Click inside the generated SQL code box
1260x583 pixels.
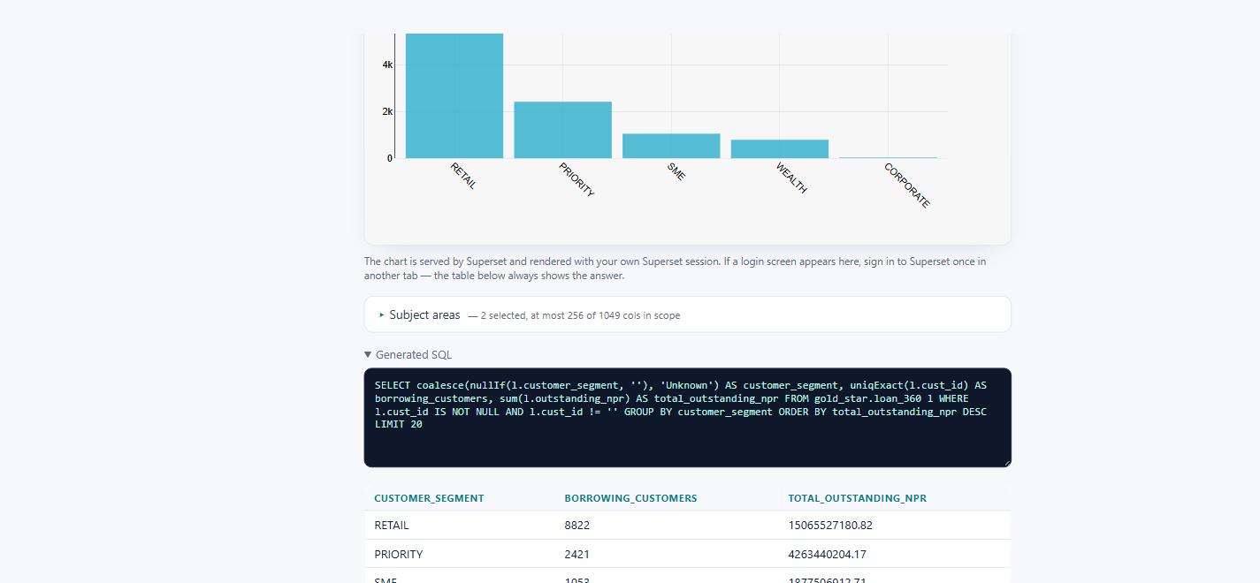[x=687, y=417]
